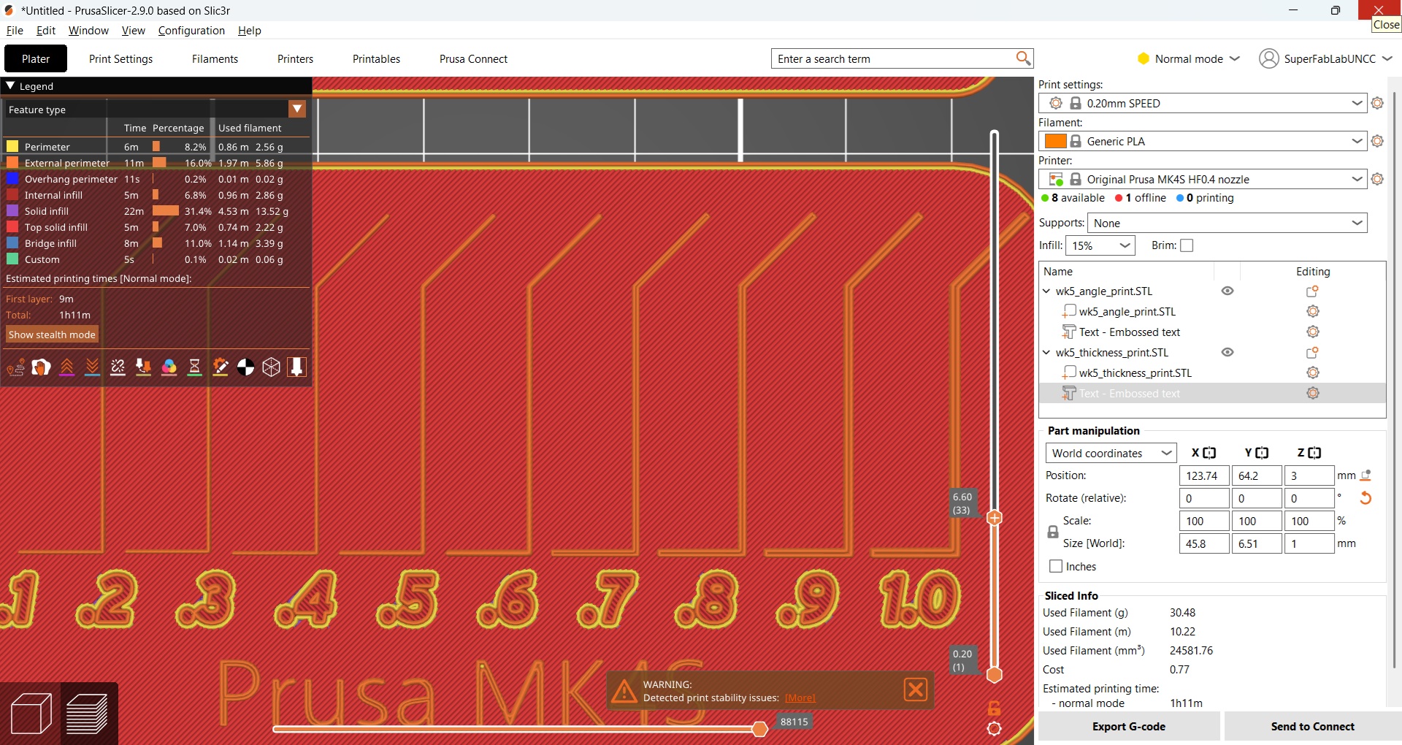Click the search magnifier icon
The image size is (1402, 745).
coord(1023,58)
